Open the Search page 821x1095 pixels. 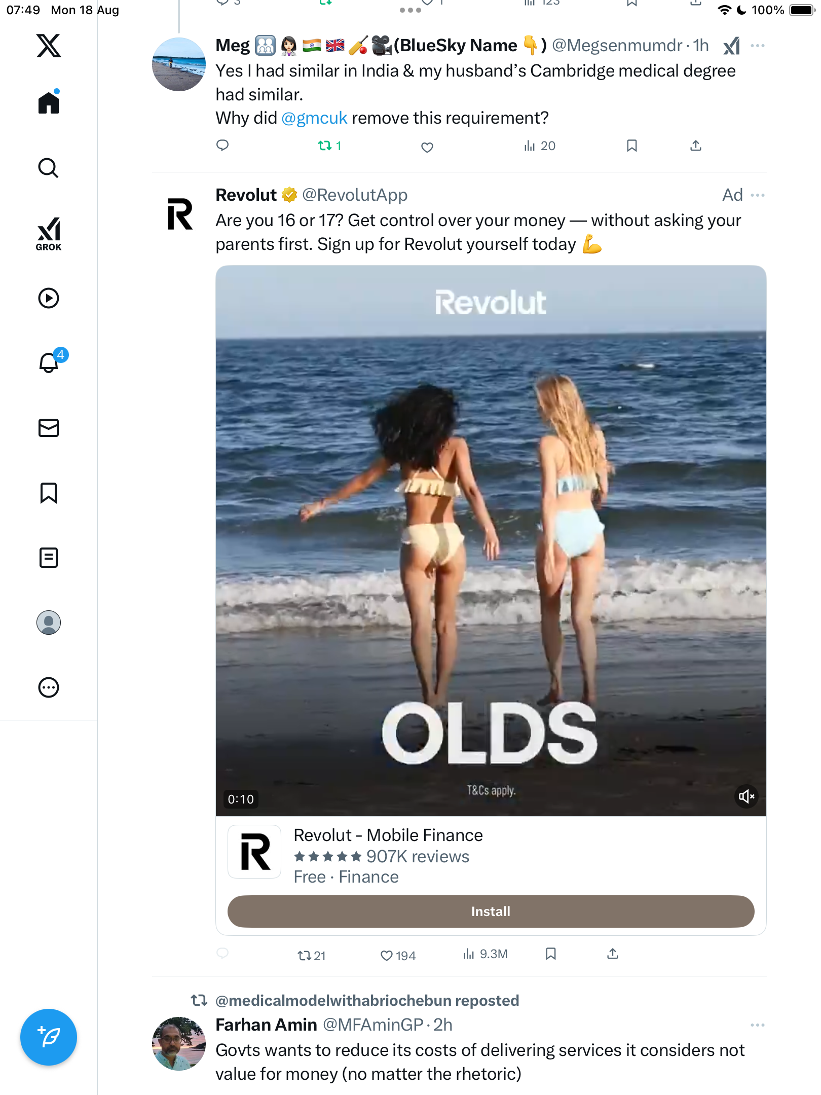pos(49,168)
